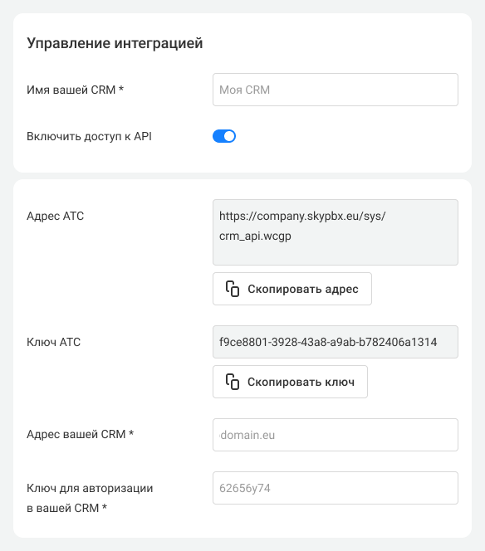The width and height of the screenshot is (485, 551).
Task: Focus the "Моя CRM" name input field
Action: coord(336,90)
